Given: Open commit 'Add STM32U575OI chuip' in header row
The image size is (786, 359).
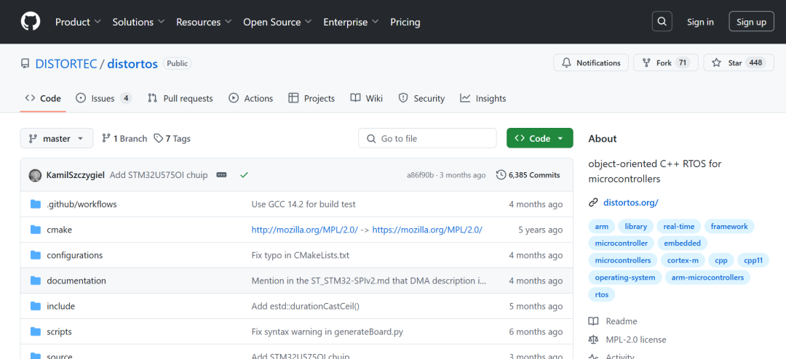Looking at the screenshot, I should point(158,175).
